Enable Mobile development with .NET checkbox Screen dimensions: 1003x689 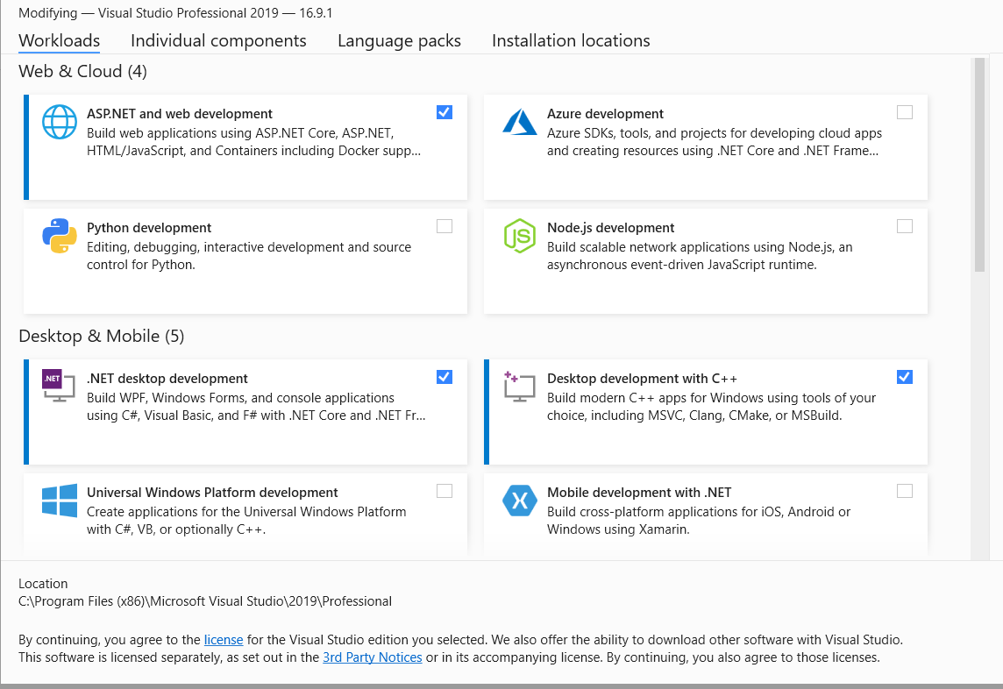[905, 491]
